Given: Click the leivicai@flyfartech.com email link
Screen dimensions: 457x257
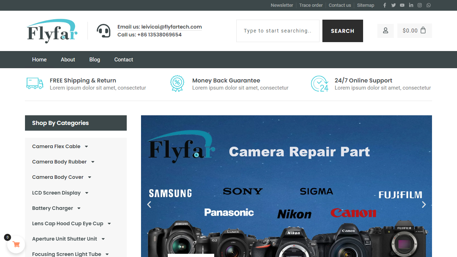Looking at the screenshot, I should click(x=172, y=27).
